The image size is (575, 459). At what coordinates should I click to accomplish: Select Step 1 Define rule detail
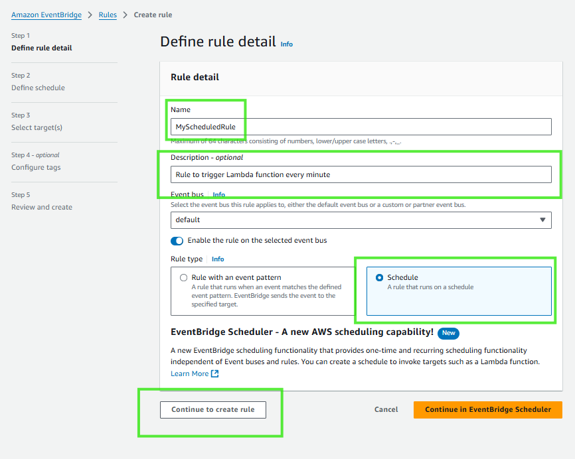pyautogui.click(x=42, y=48)
